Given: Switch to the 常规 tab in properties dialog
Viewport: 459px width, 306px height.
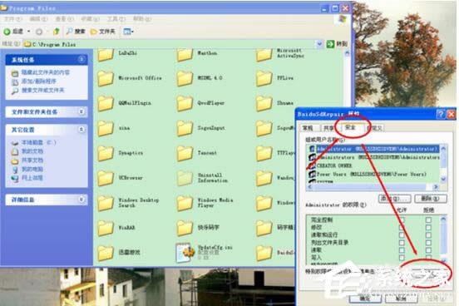Looking at the screenshot, I should [x=308, y=128].
